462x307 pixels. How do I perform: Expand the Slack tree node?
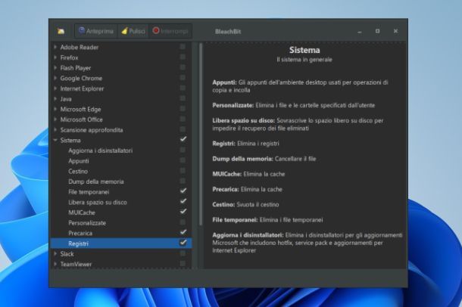click(x=55, y=253)
